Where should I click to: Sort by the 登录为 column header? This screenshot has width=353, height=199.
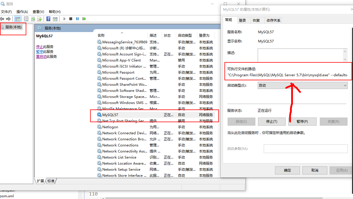click(x=206, y=35)
